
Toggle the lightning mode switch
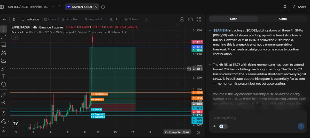point(223,126)
